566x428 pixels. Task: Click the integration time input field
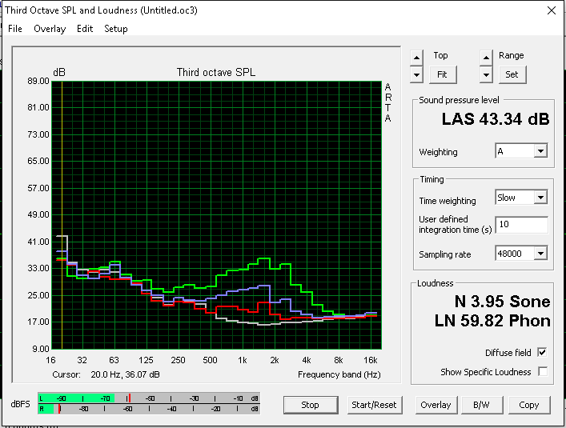tap(522, 224)
